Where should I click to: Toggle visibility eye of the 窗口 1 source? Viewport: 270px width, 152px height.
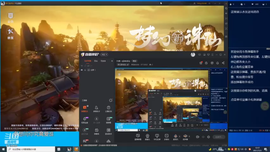click(x=82, y=66)
